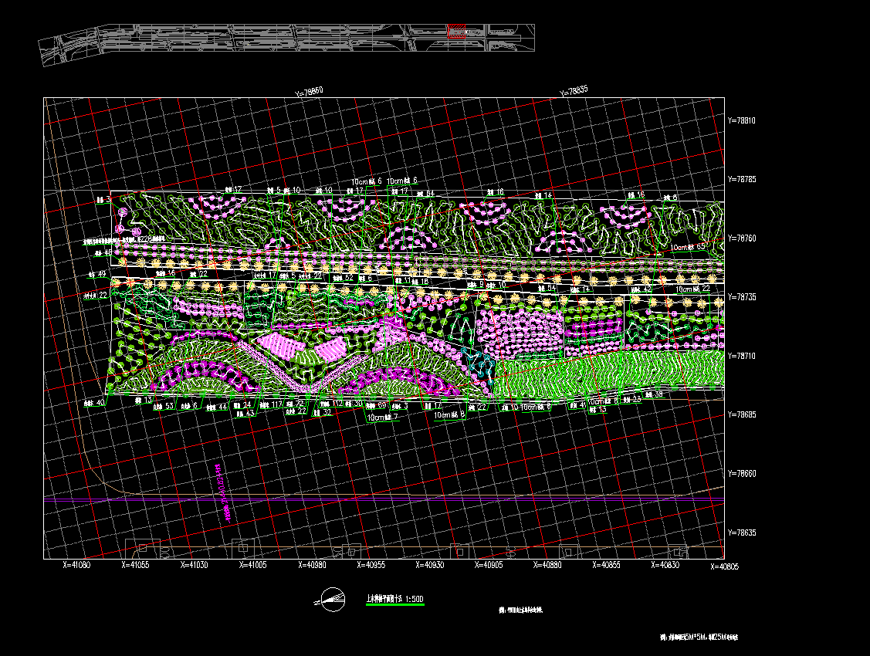Select the Y=78660 coordinate label
The height and width of the screenshot is (656, 870).
coord(742,474)
